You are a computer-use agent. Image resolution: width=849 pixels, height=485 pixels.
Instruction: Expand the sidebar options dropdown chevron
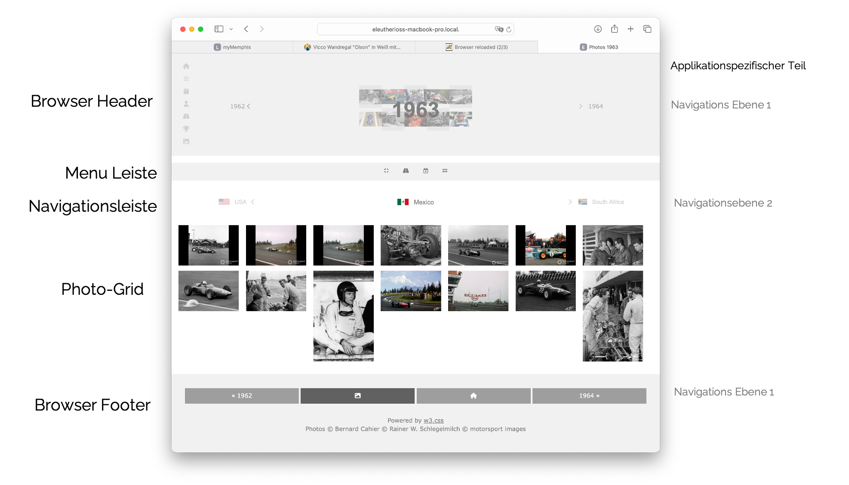[231, 29]
